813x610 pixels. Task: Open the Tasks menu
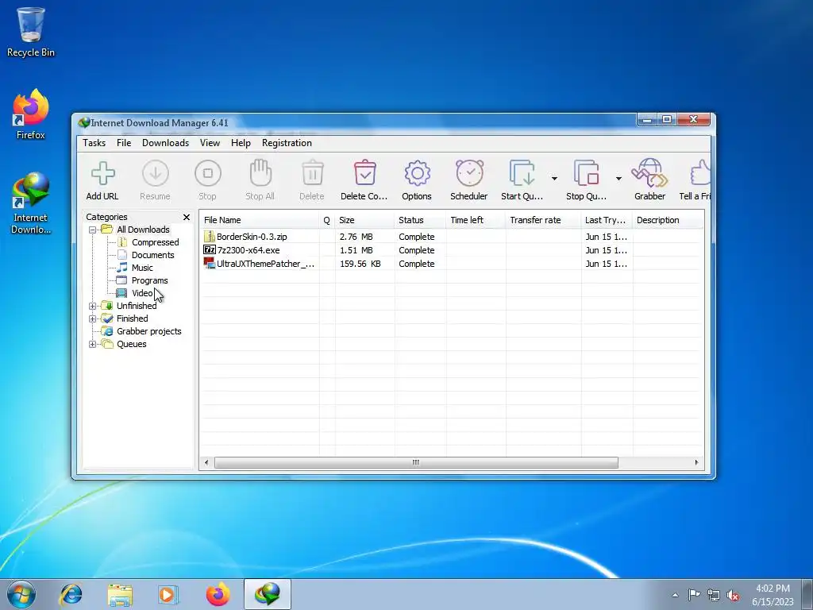[94, 143]
